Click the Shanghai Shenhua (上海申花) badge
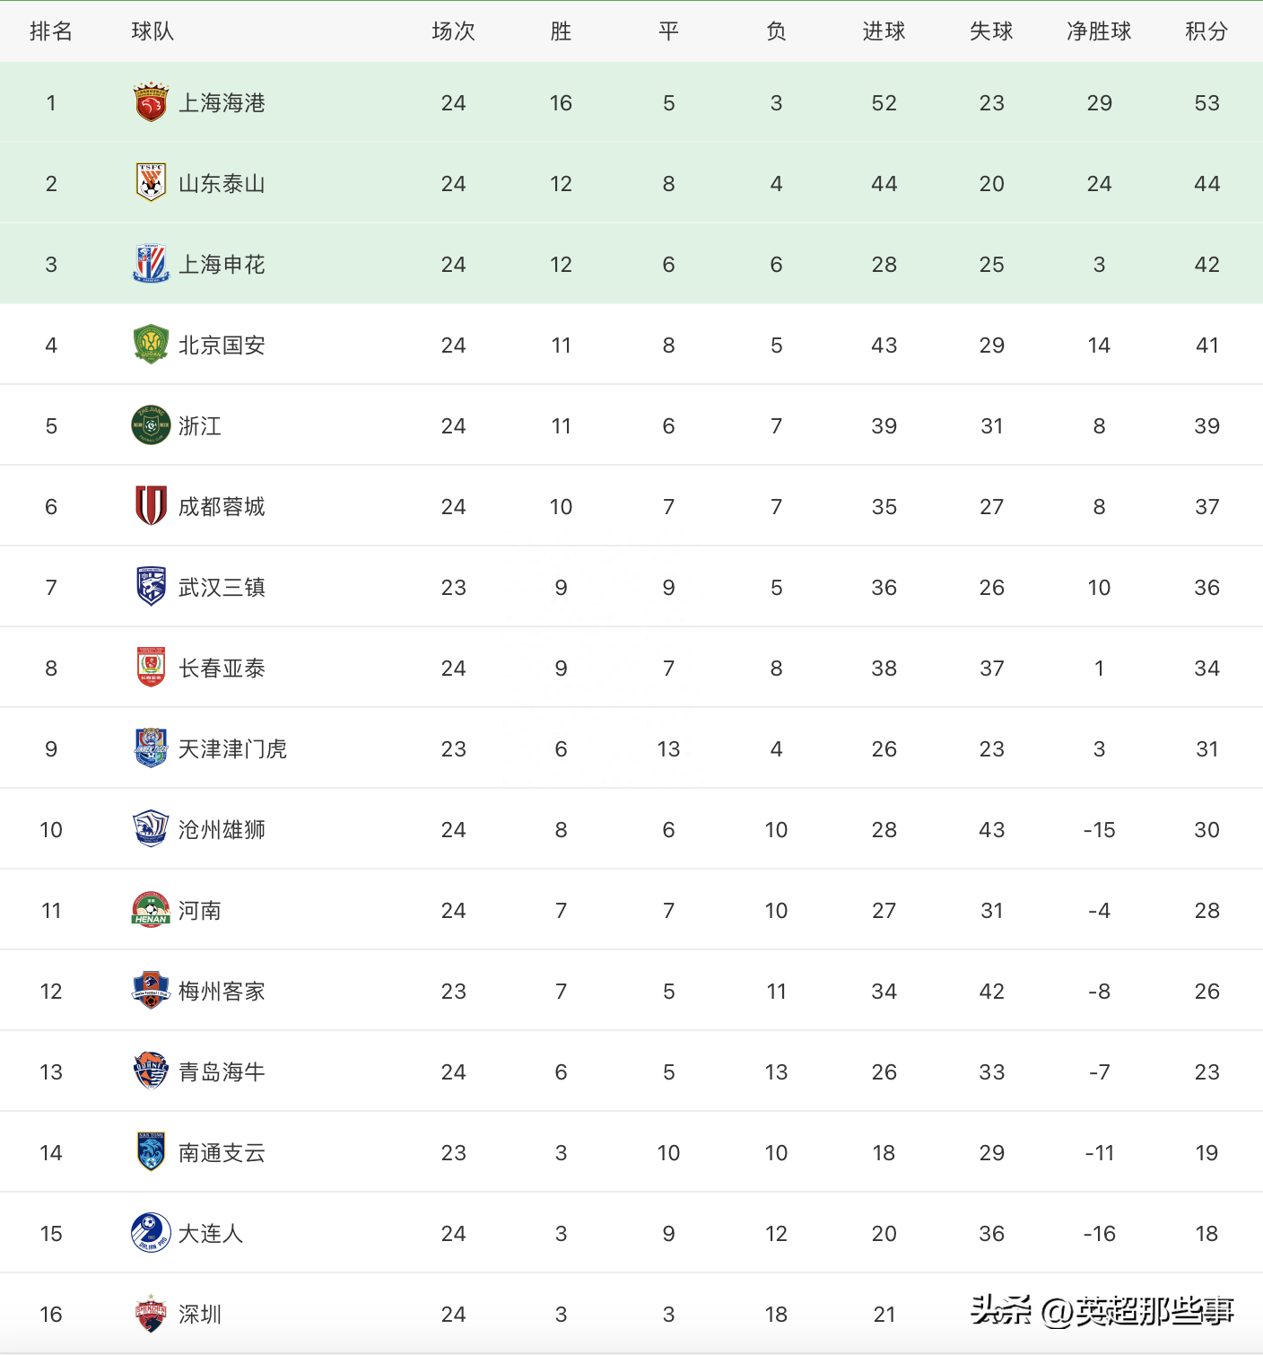1263x1355 pixels. [151, 264]
